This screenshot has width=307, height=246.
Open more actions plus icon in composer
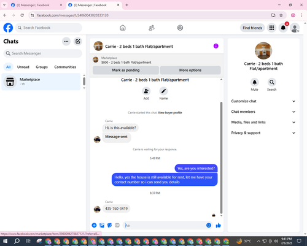click(x=94, y=225)
